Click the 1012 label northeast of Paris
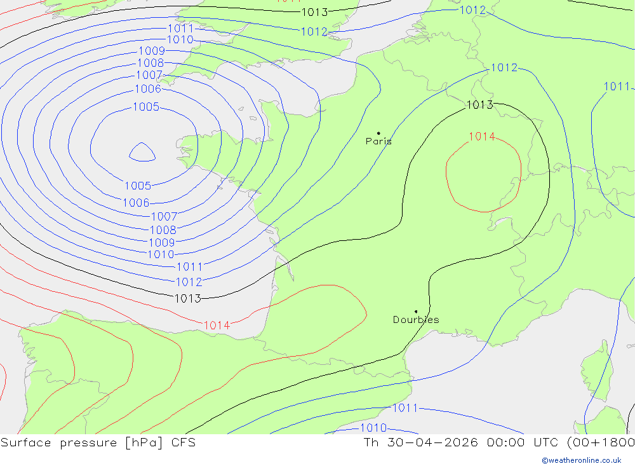 tap(504, 67)
